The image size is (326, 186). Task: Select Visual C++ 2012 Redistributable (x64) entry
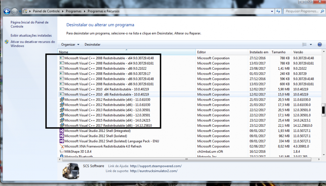tap(107, 100)
